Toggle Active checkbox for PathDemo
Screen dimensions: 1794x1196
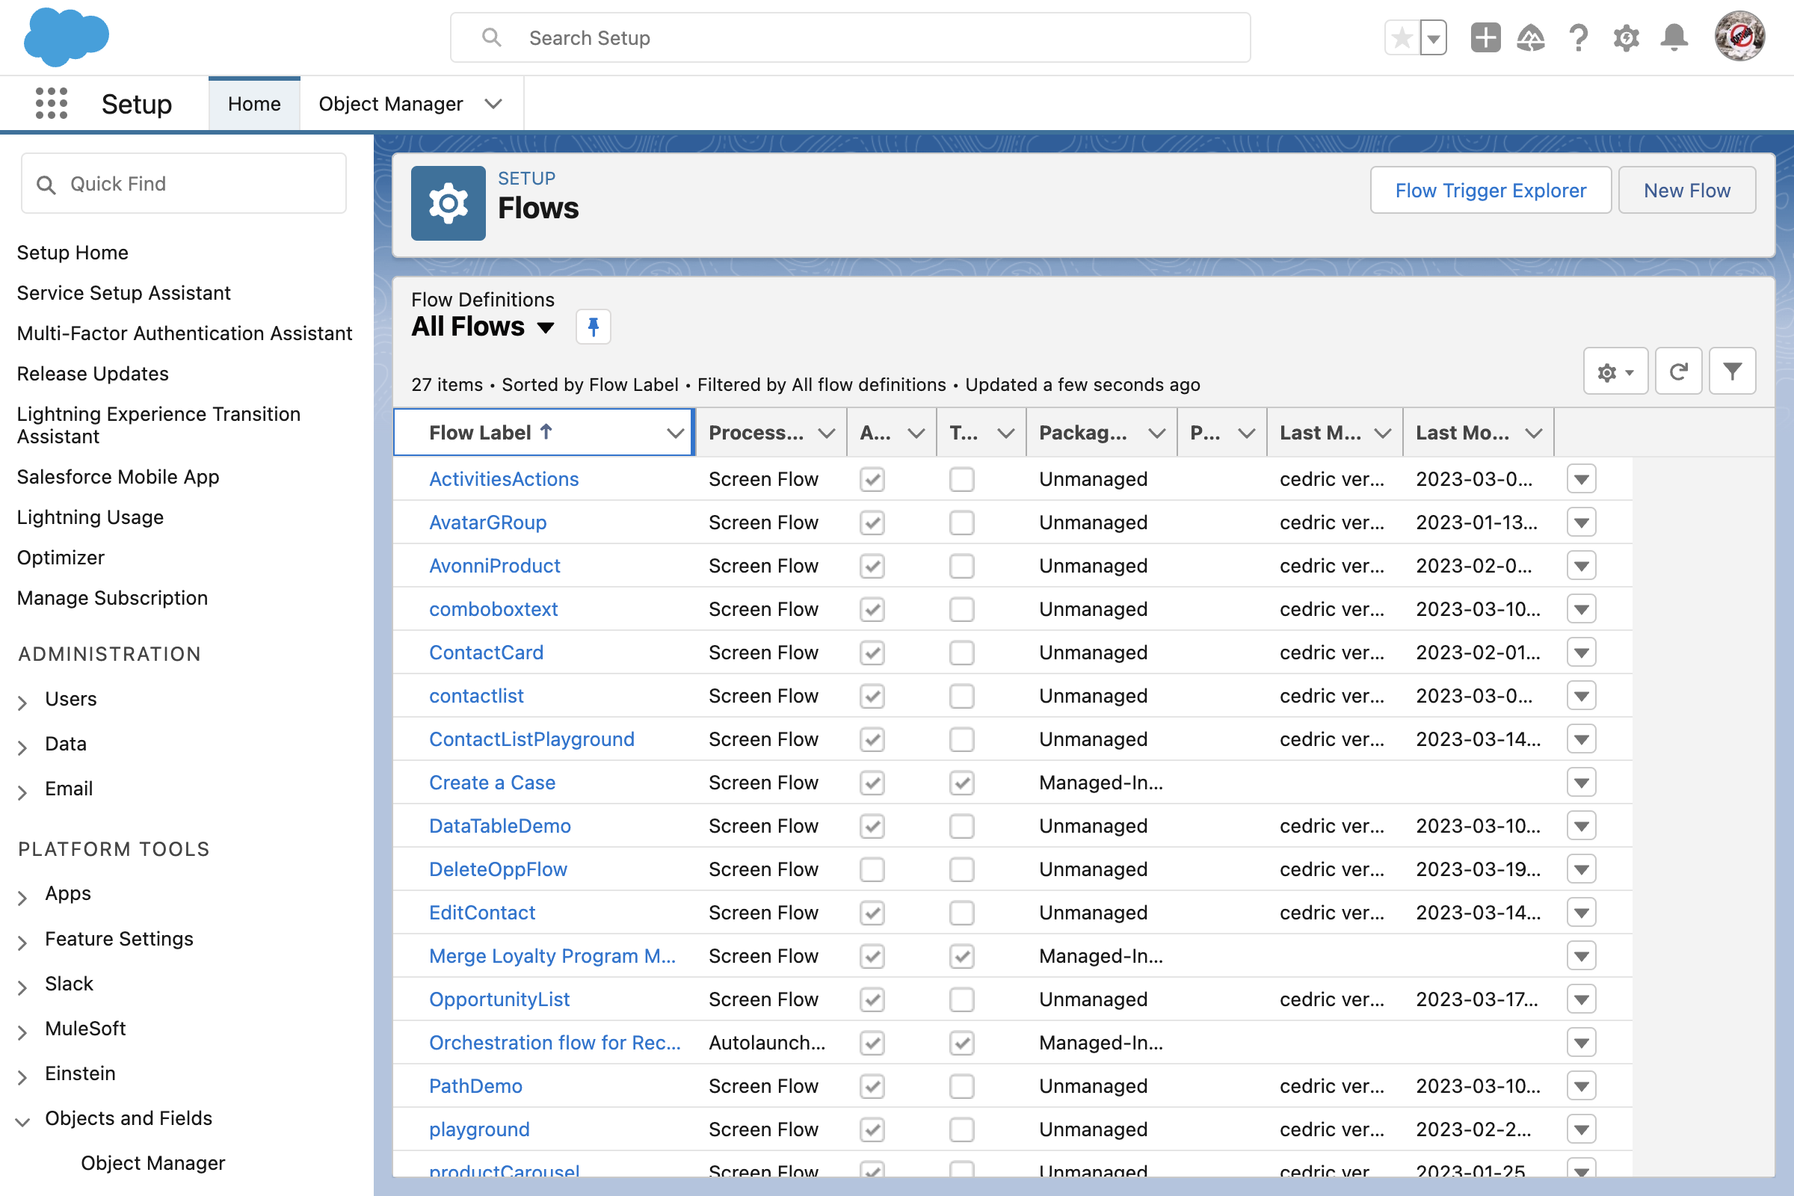[872, 1086]
